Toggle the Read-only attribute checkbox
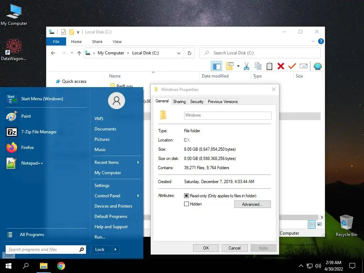 click(186, 196)
